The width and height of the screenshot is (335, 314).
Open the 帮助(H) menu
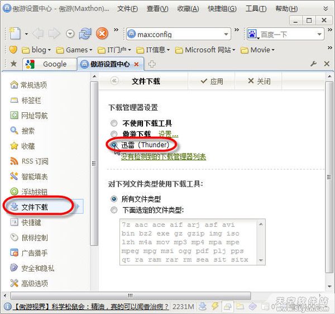point(286,9)
